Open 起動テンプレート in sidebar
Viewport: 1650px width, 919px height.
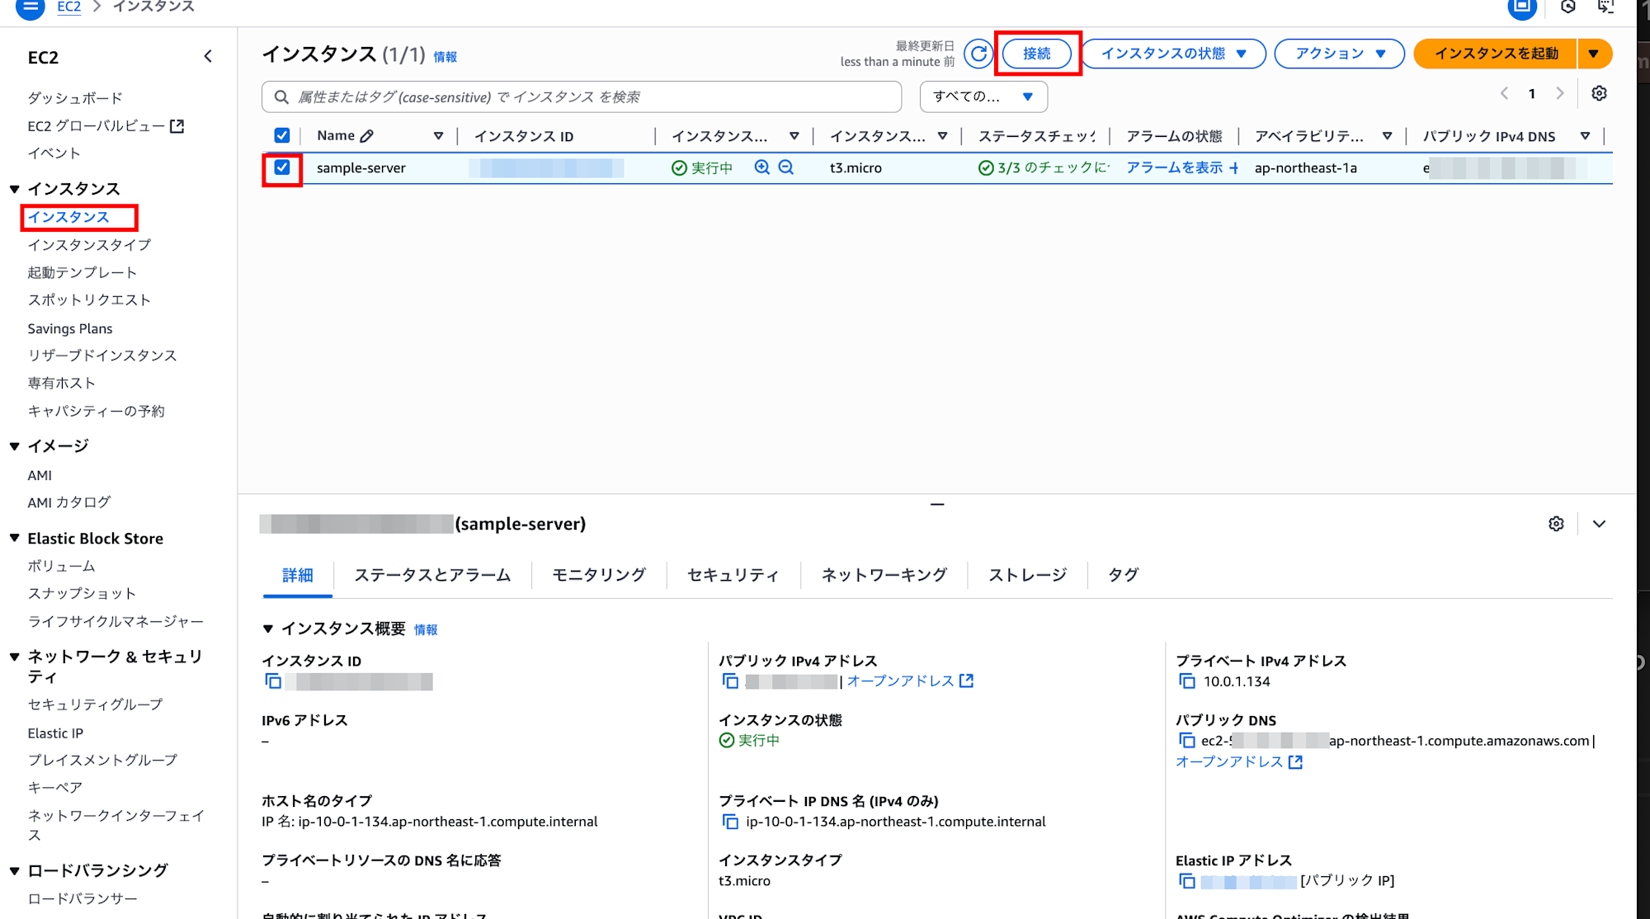(82, 272)
